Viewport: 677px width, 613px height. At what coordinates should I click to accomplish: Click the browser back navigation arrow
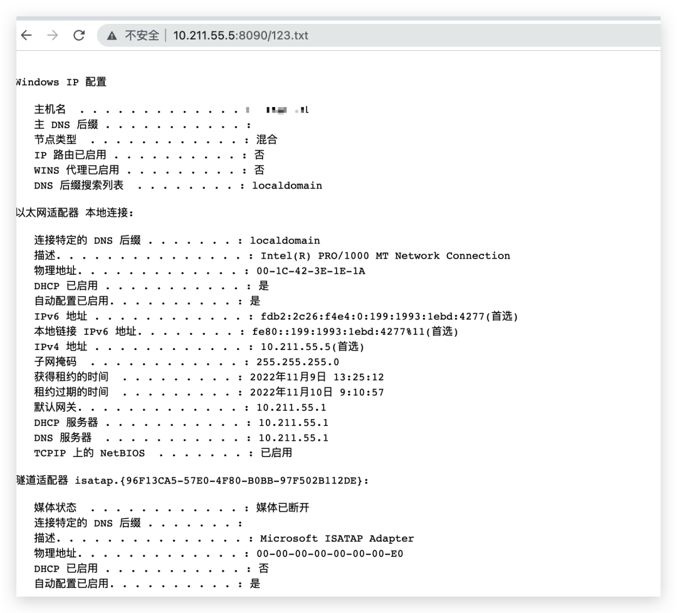click(26, 36)
